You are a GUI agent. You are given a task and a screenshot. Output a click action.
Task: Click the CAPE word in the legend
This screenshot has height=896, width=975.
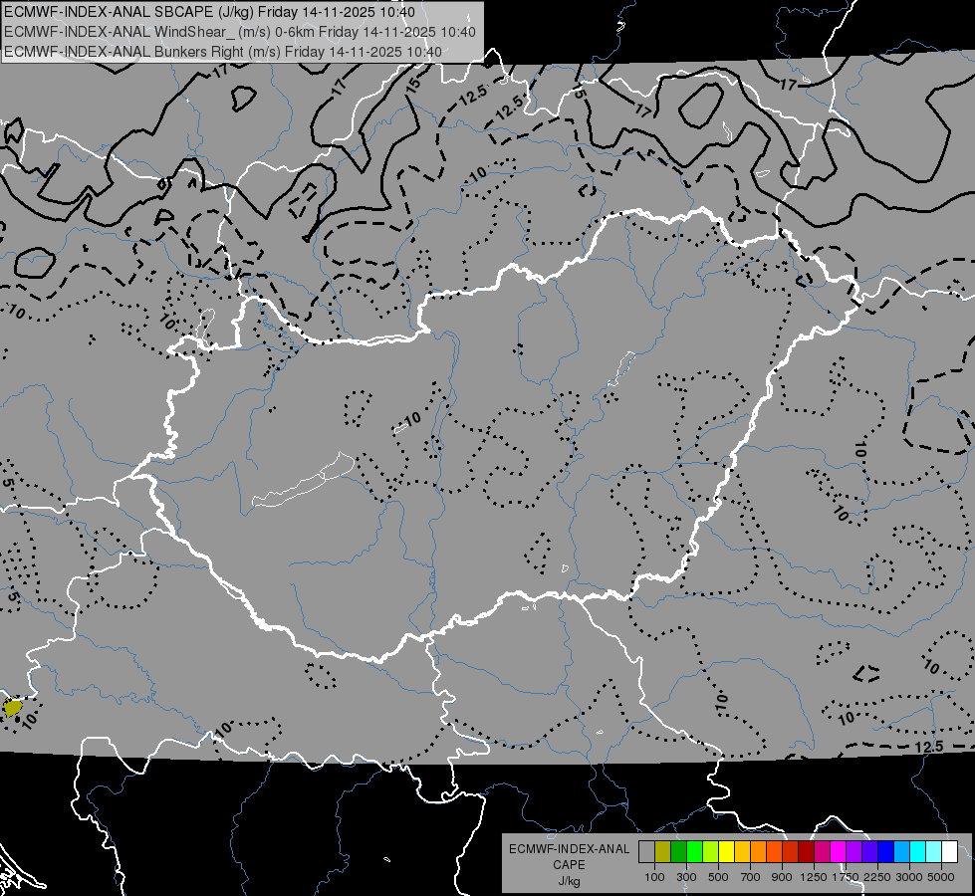coord(569,865)
